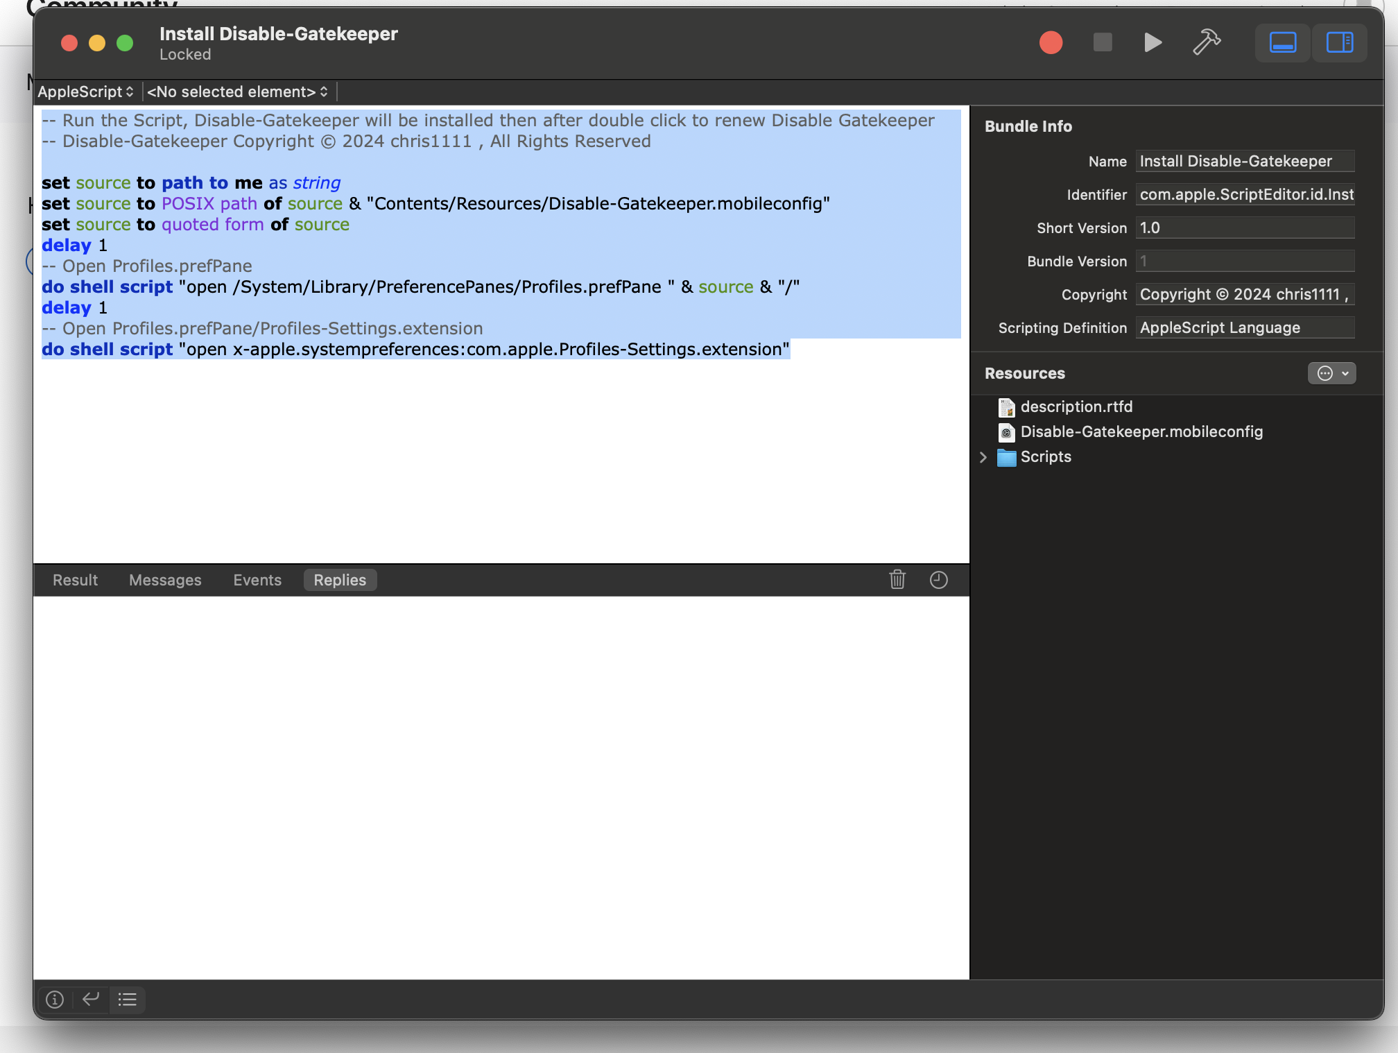
Task: Select description.rtfd resource file
Action: coord(1076,406)
